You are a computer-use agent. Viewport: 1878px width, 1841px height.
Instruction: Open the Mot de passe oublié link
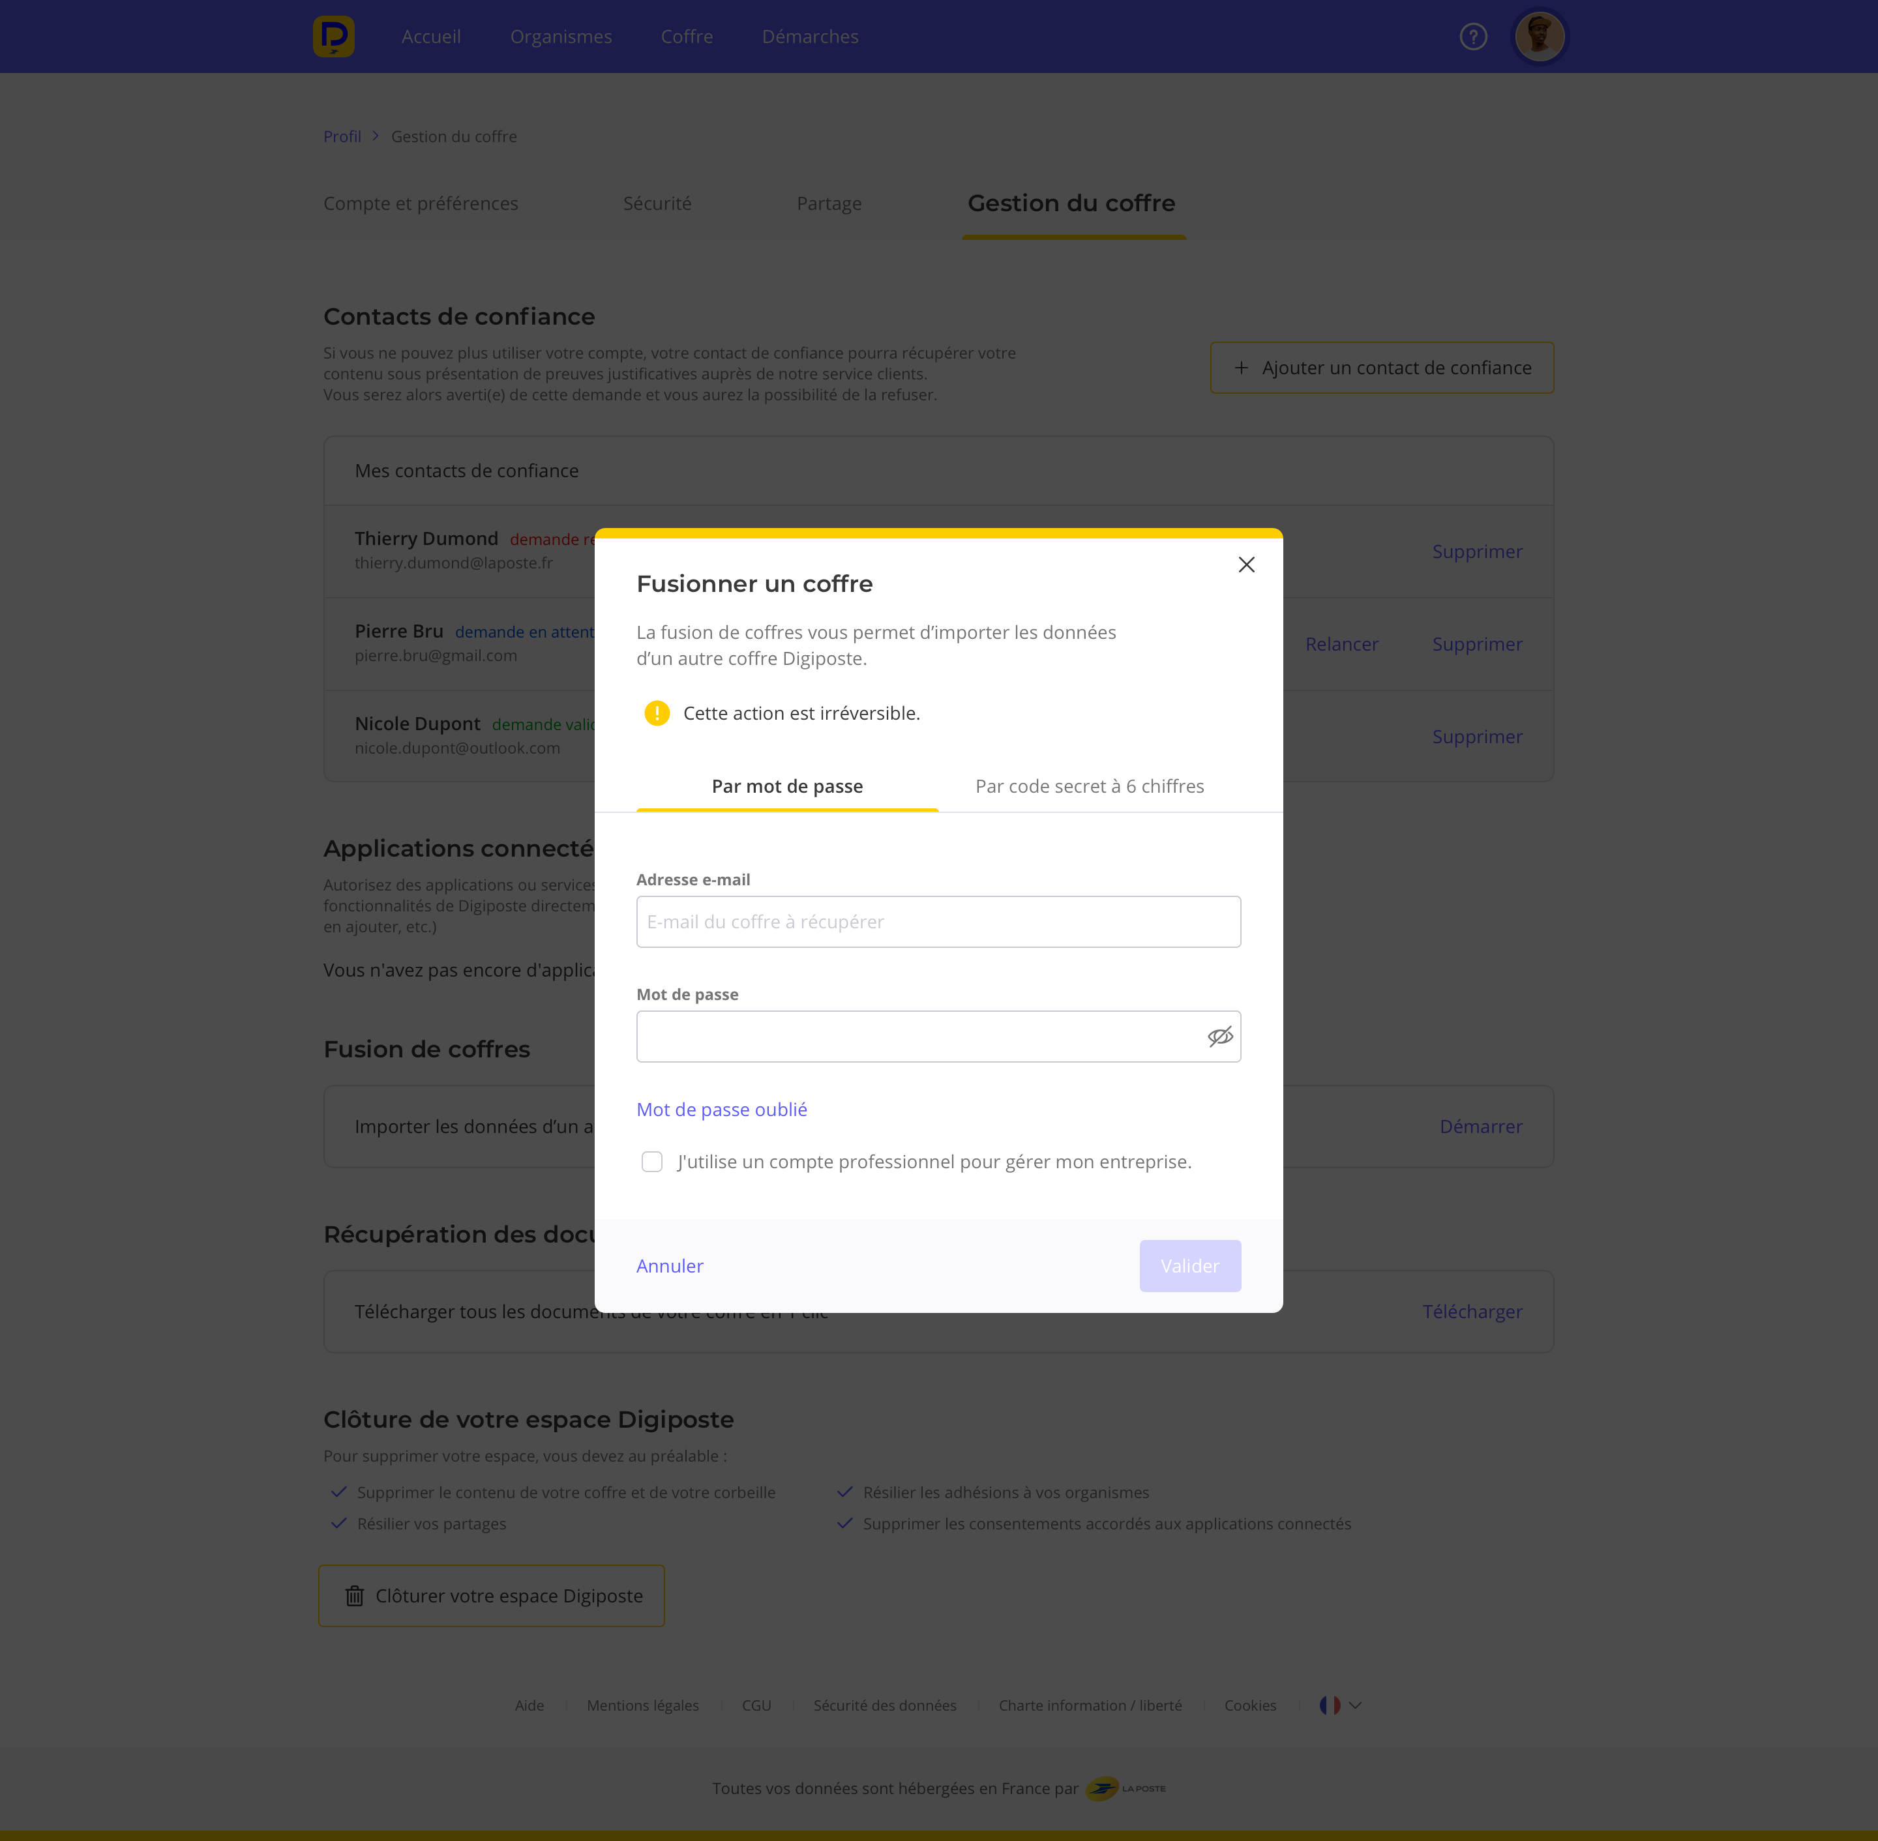[x=721, y=1110]
